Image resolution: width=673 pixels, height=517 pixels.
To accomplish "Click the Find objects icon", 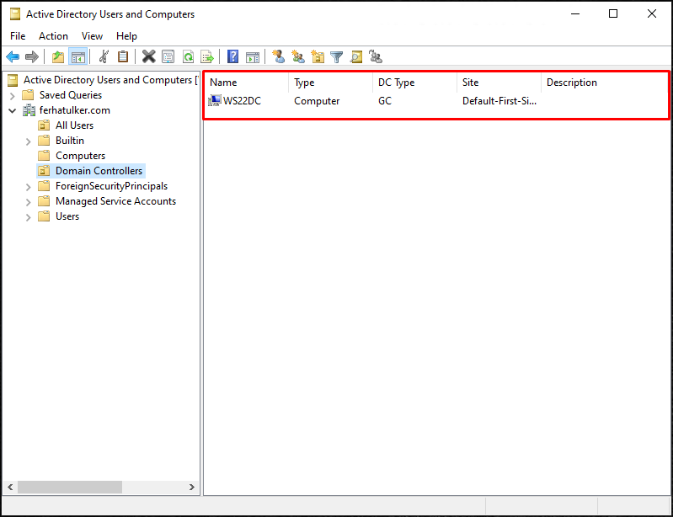I will [x=356, y=56].
